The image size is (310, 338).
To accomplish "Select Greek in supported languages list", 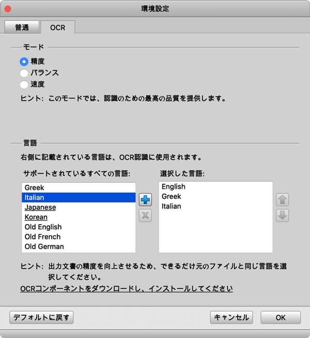I will pos(79,187).
